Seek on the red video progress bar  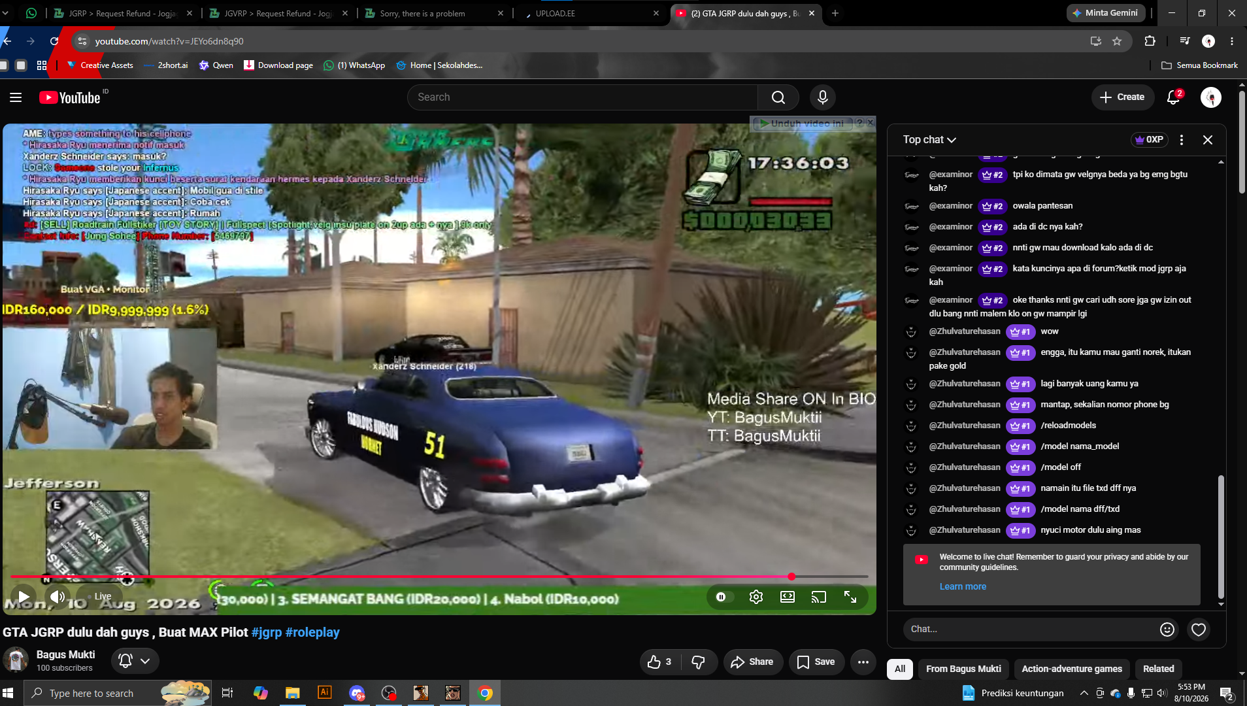439,577
